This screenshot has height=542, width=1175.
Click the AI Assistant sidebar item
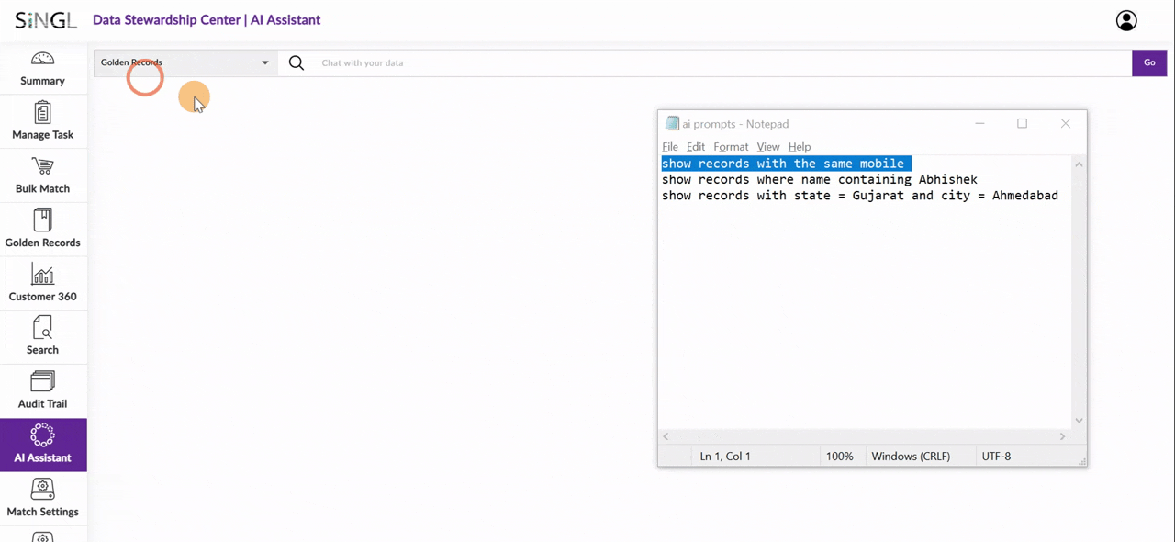click(x=42, y=445)
